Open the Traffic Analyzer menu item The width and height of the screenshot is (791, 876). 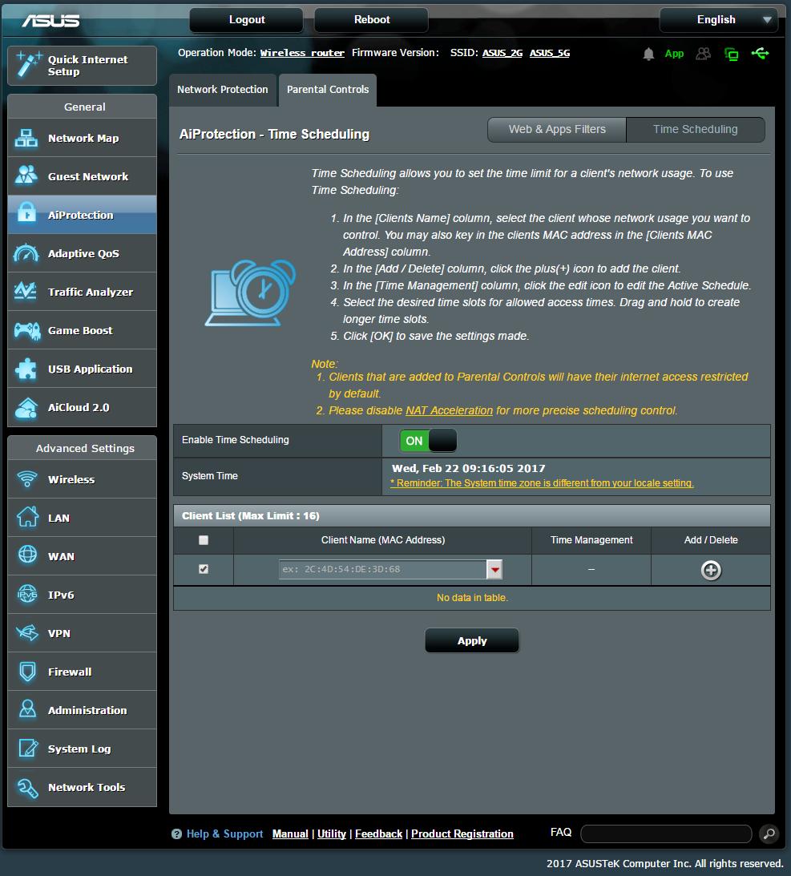click(82, 293)
